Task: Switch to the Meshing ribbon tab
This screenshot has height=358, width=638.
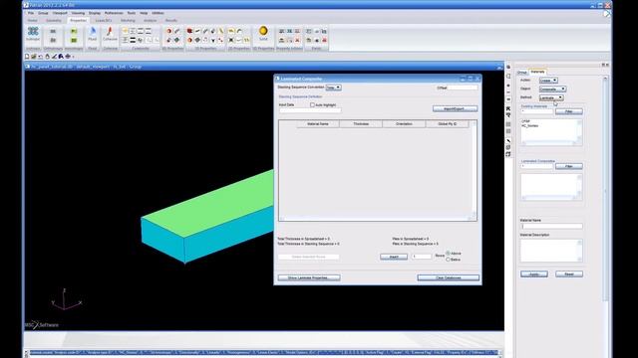Action: click(128, 20)
